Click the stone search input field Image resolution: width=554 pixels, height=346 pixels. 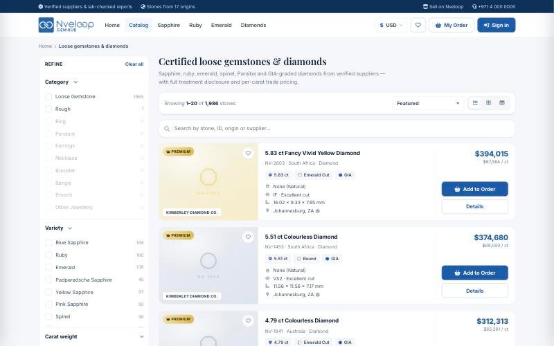coord(337,129)
